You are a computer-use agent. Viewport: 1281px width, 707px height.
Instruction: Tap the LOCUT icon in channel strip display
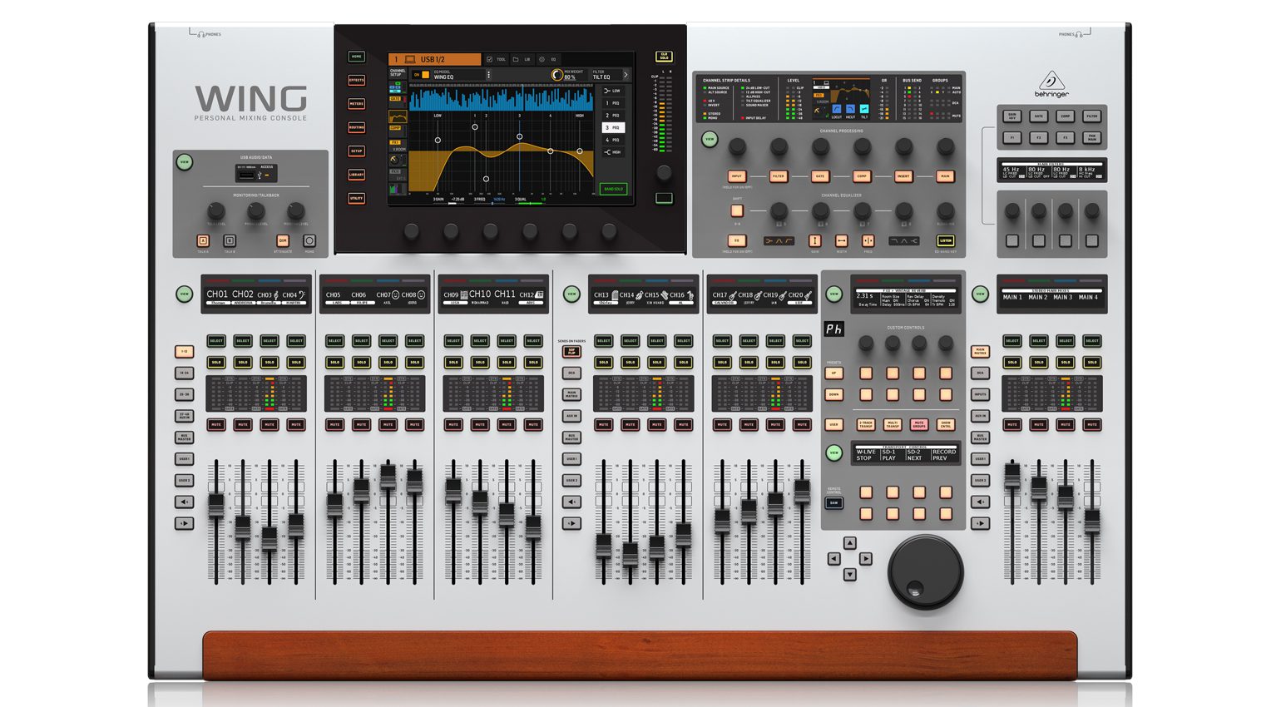[837, 109]
